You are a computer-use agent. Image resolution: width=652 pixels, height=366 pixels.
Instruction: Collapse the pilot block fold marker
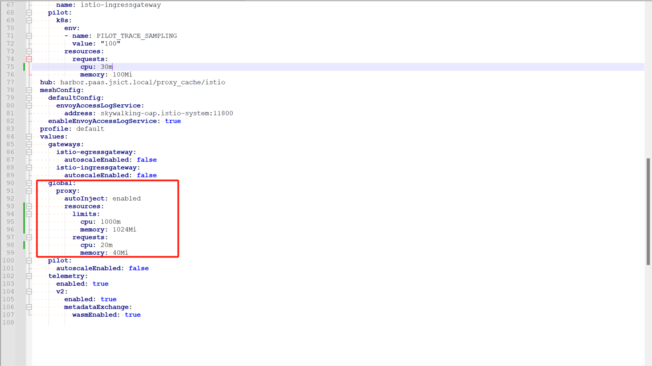[29, 12]
